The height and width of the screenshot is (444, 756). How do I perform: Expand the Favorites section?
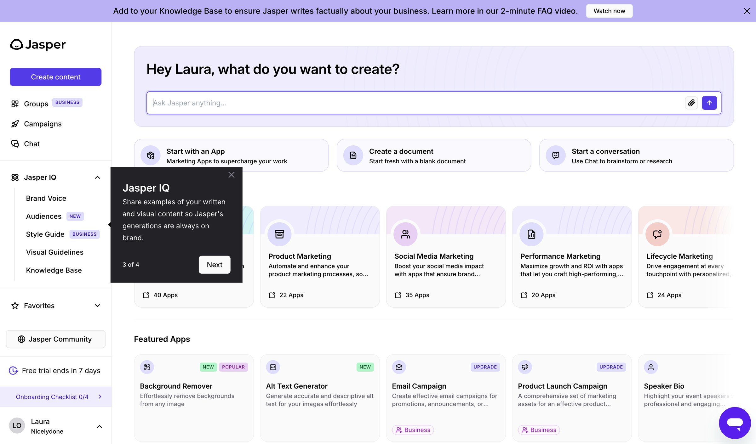(x=98, y=306)
